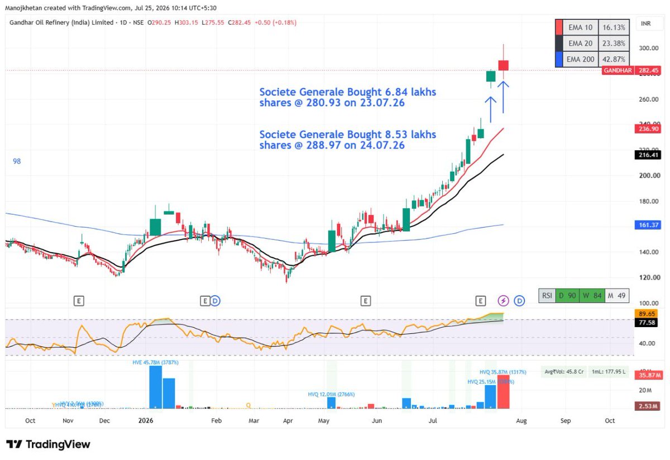
Task: Select the Societe Generale 8.53 lakhs text note
Action: point(348,140)
